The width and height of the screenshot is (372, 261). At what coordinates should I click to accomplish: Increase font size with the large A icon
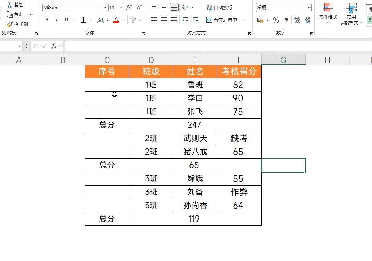[129, 7]
